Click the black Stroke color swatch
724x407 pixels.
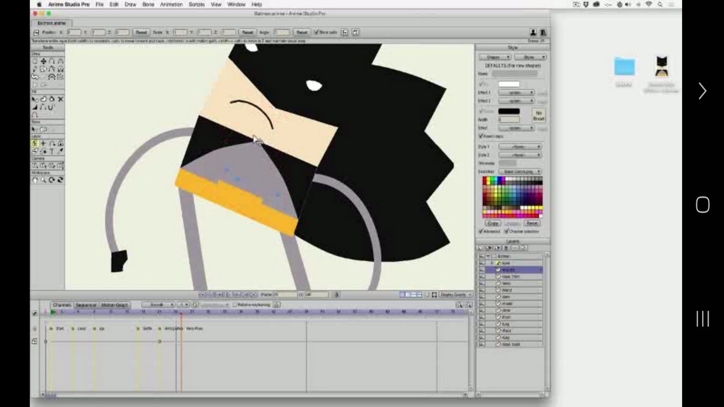coord(509,111)
